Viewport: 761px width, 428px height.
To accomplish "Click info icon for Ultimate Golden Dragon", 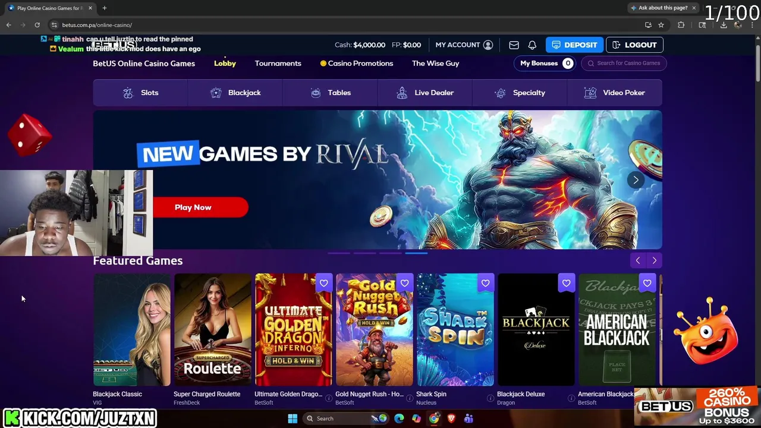I will 328,398.
